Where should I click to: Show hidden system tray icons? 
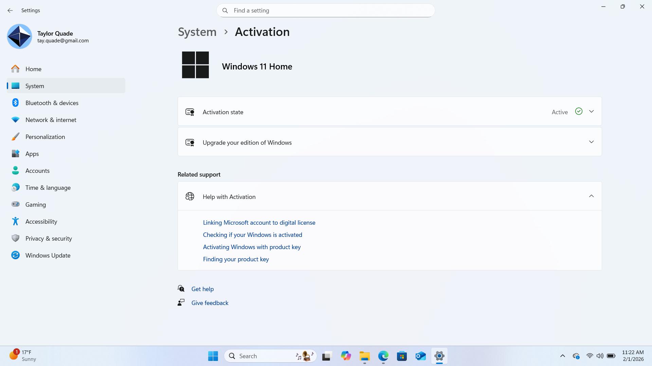pyautogui.click(x=562, y=356)
